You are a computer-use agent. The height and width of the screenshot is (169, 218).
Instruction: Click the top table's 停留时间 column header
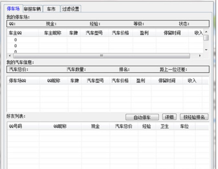tap(172, 33)
